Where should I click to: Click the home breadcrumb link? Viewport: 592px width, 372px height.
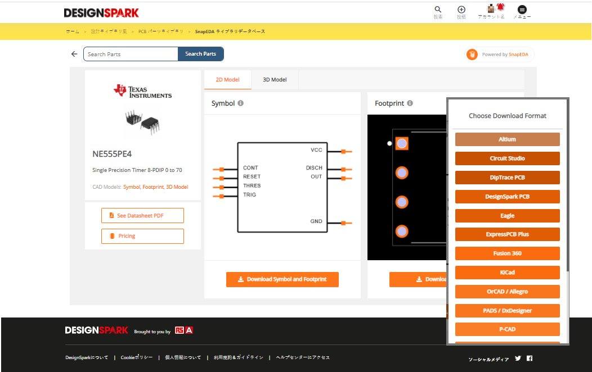coord(73,31)
